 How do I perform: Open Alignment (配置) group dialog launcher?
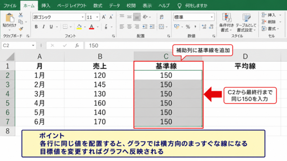click(x=169, y=36)
